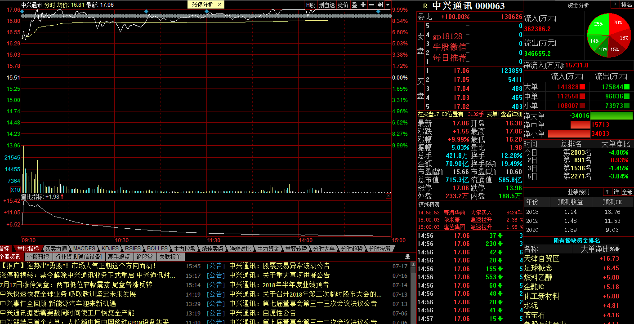Viewport: 634px width, 324px height.
Task: Click the jump-to-end arrow icon on chart toolbar
Action: [x=380, y=4]
